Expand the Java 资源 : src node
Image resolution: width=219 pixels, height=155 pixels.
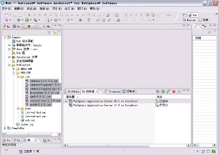tap(9, 49)
